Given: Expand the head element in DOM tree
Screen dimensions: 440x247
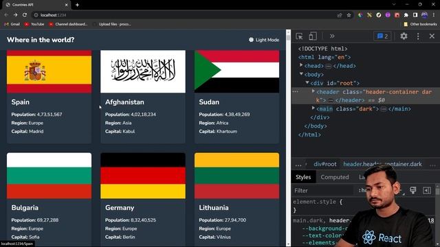Looking at the screenshot, I should click(301, 66).
